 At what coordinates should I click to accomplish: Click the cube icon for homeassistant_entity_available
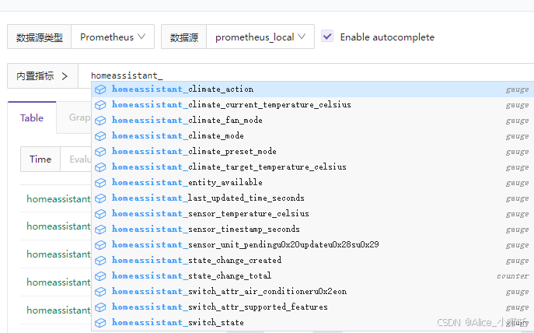100,183
